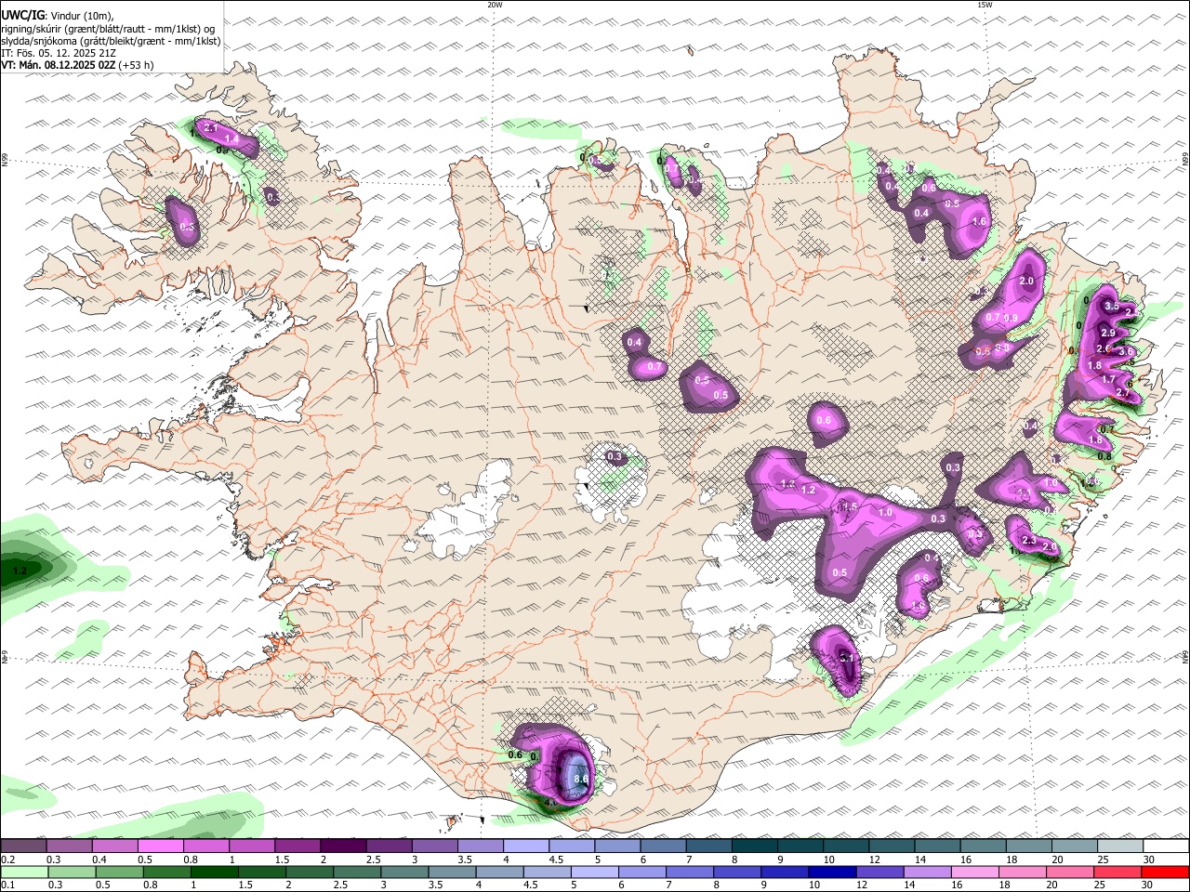
Task: Click the 1.2 value in the green offshore blob
Action: [x=20, y=569]
